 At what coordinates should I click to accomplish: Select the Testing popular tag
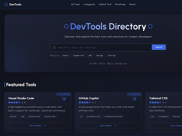pos(111,55)
